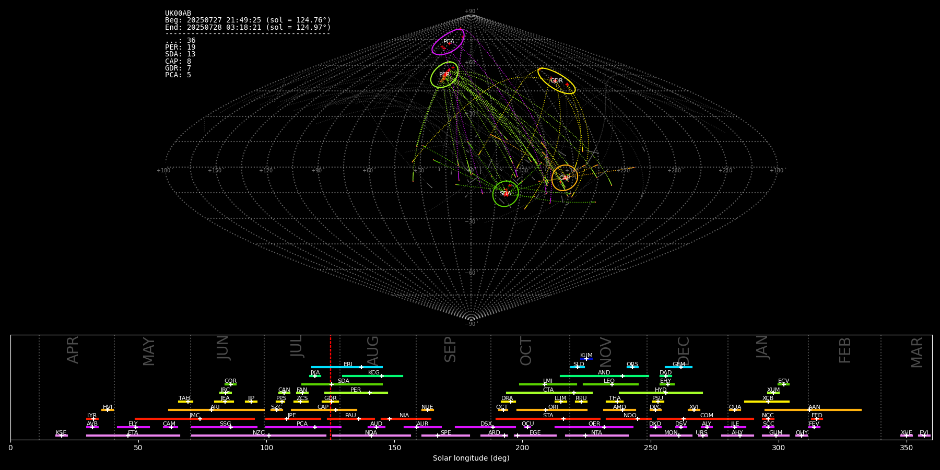Screen dimensions: 940x470
Task: Click the 'Solar longitude (deg)' axis title
Action: [471, 459]
